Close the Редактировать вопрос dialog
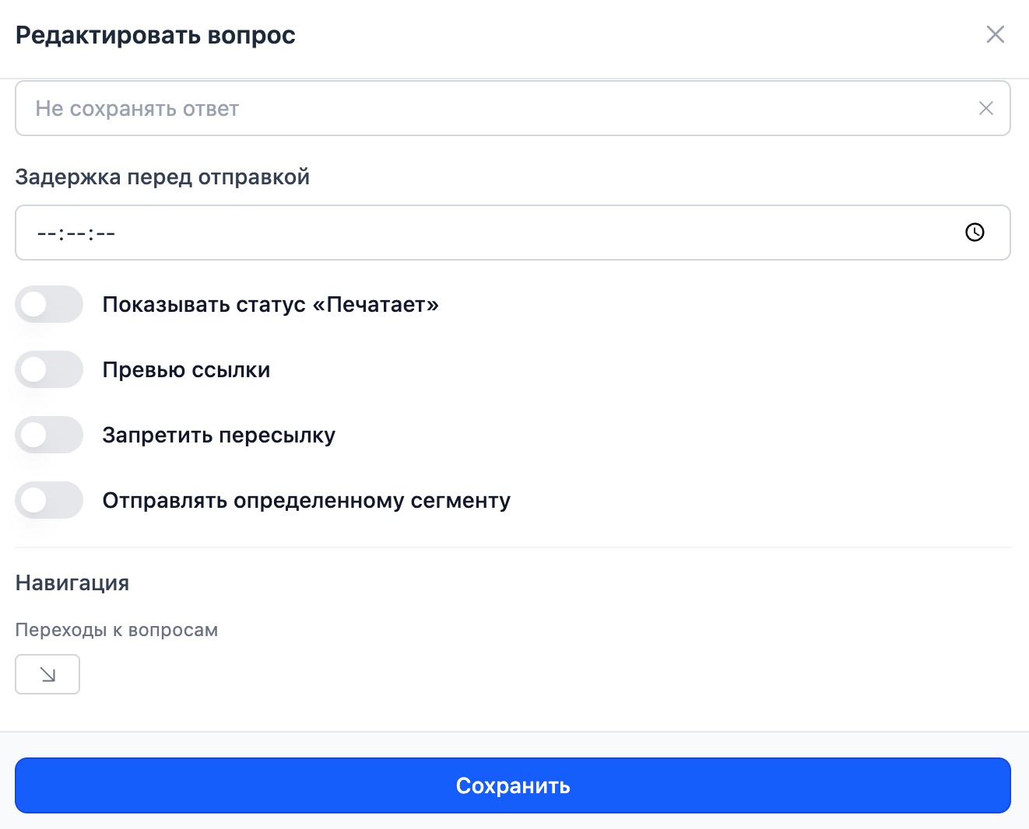1029x829 pixels. coord(995,35)
